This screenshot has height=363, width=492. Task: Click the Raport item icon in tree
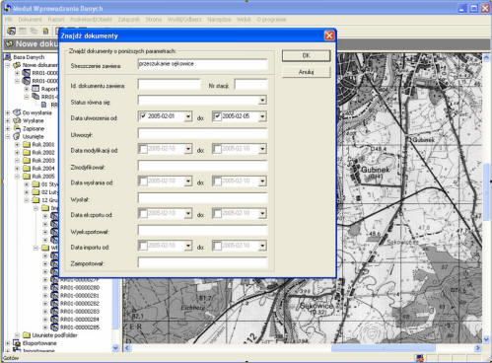pos(35,89)
